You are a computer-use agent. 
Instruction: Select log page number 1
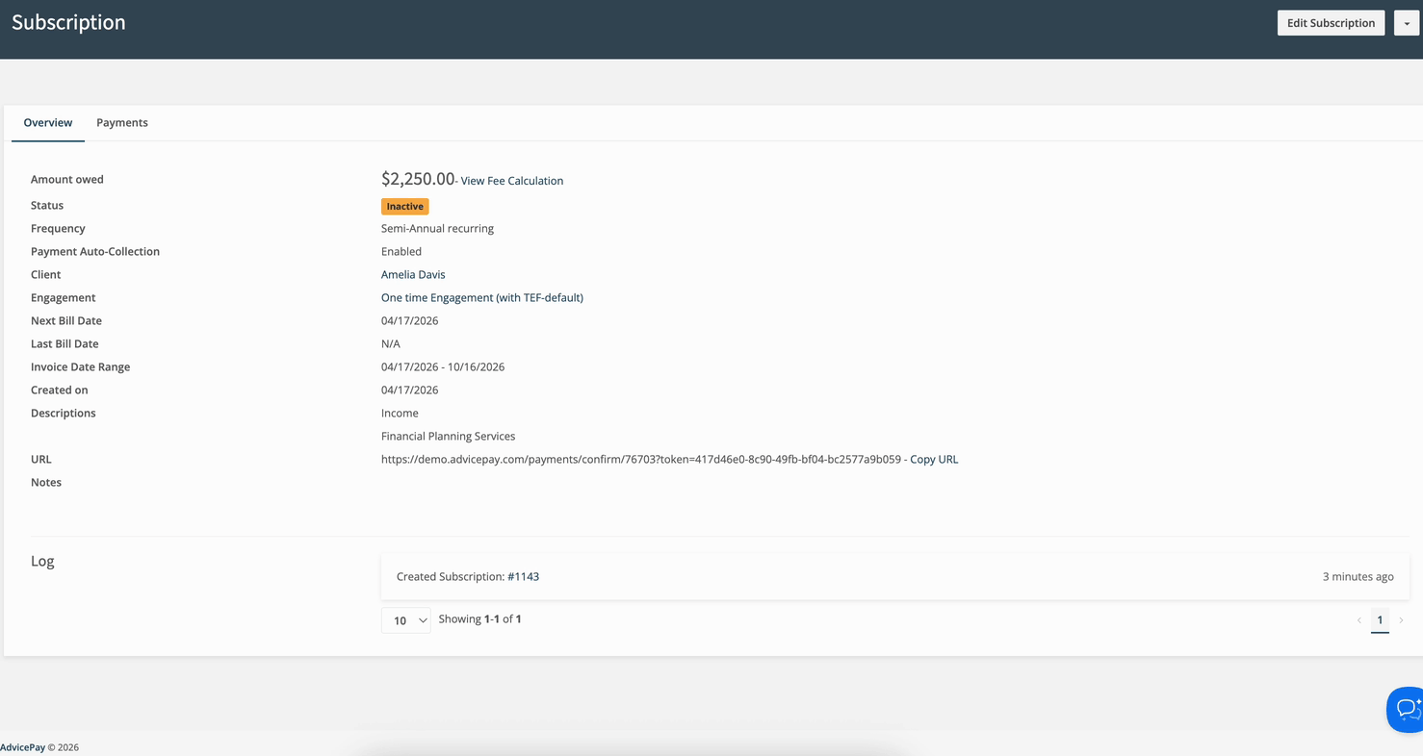pyautogui.click(x=1380, y=620)
